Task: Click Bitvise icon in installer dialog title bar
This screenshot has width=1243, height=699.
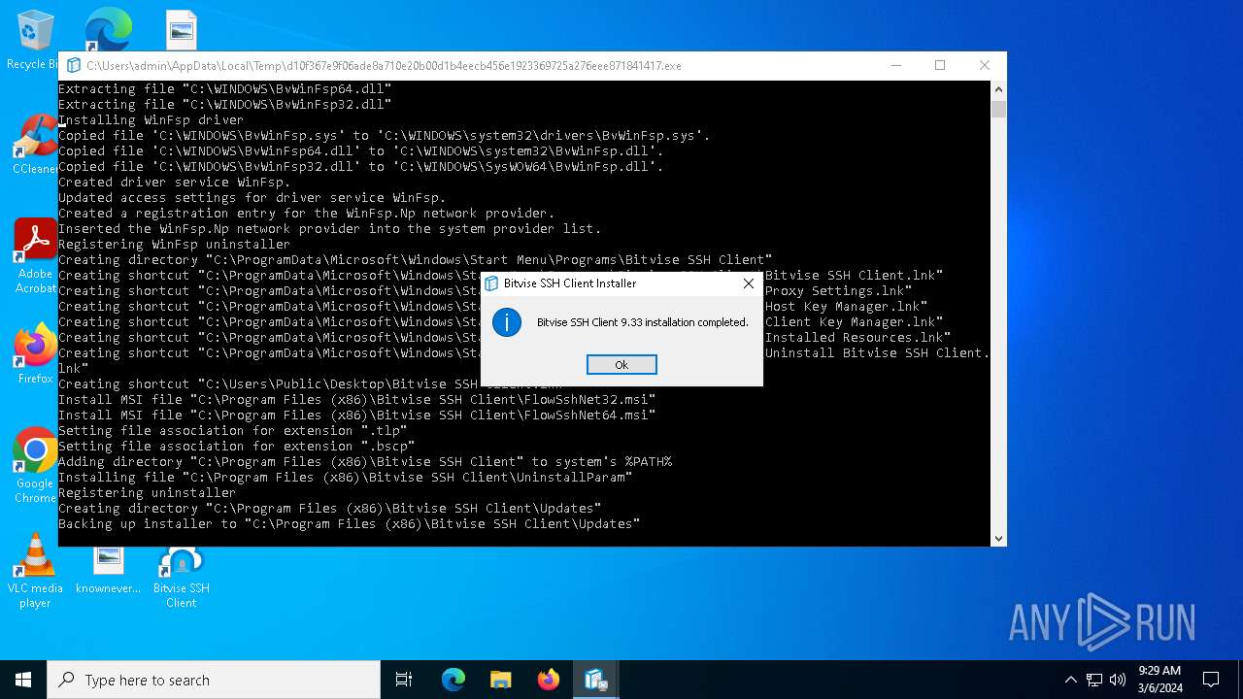Action: 491,283
